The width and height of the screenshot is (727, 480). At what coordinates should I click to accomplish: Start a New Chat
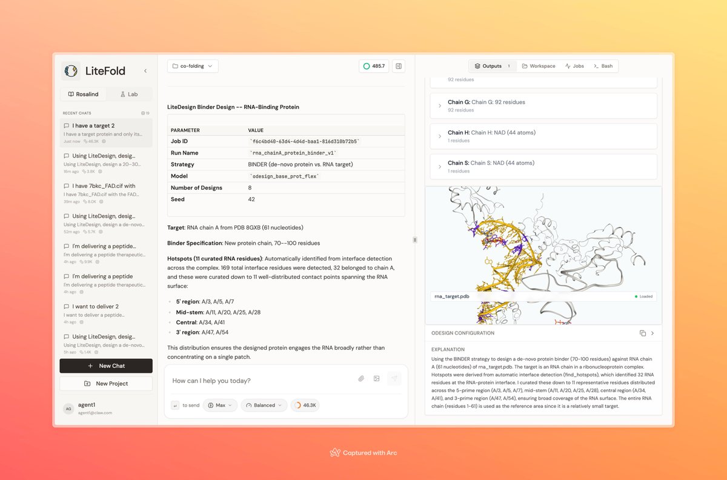[x=106, y=365]
